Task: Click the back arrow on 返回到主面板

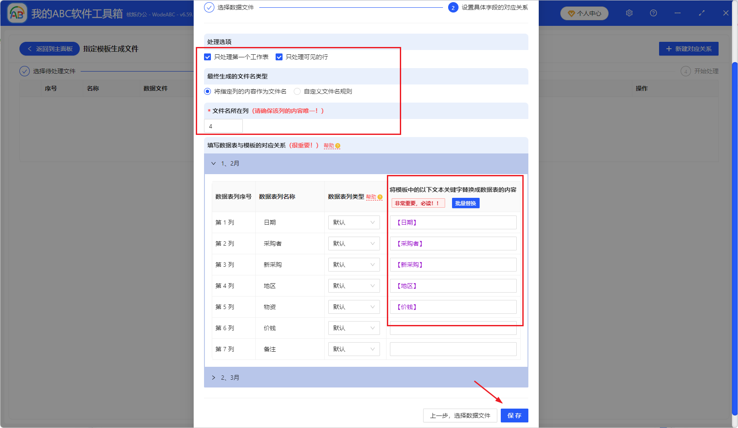Action: pos(30,49)
